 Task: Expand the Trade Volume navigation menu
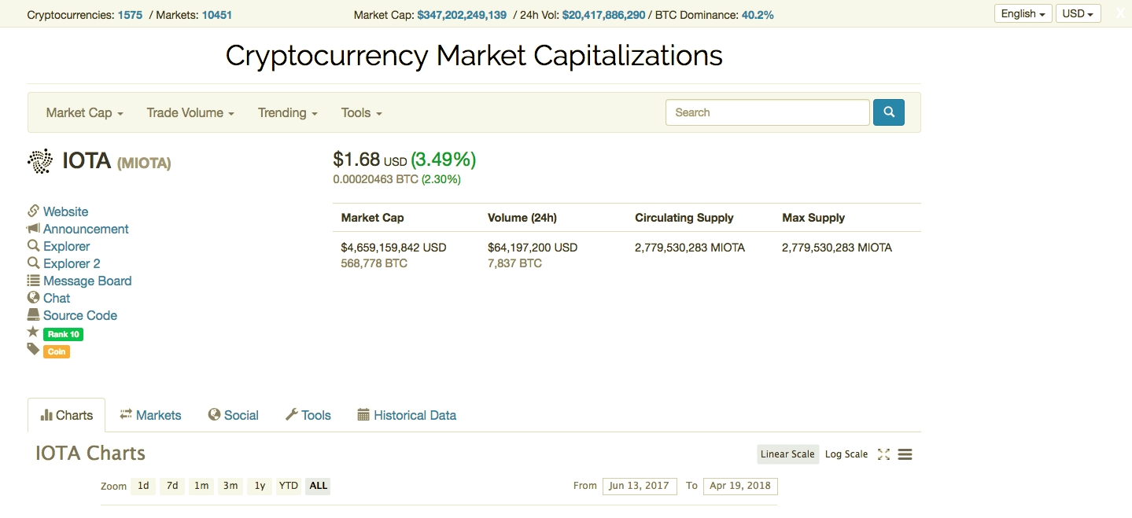[190, 112]
